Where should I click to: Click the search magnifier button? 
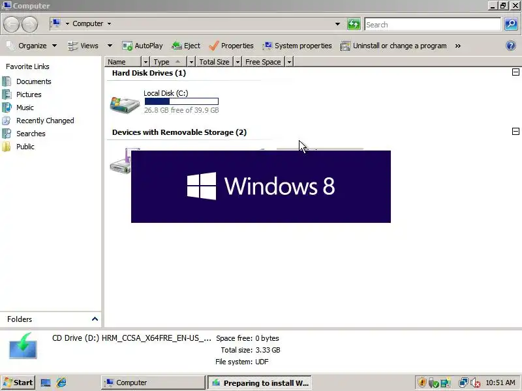pyautogui.click(x=511, y=24)
